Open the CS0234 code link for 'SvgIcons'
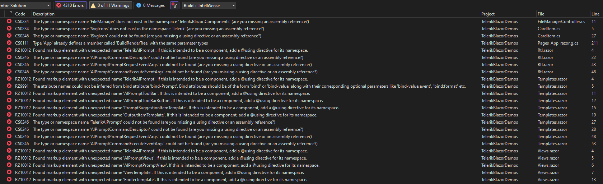The image size is (603, 184). coord(22,29)
